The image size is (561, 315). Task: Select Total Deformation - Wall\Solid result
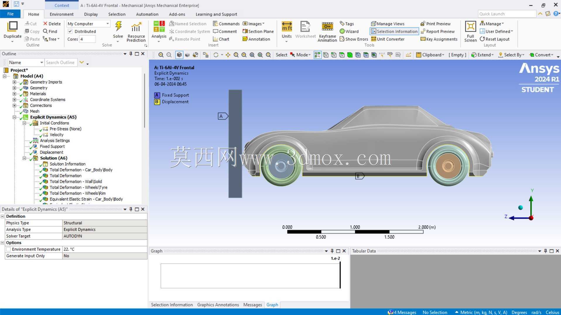coord(76,182)
